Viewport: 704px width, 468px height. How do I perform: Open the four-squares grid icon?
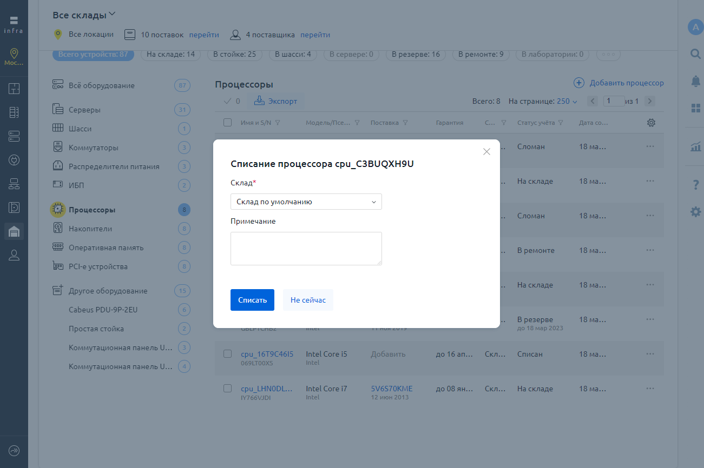pyautogui.click(x=695, y=108)
